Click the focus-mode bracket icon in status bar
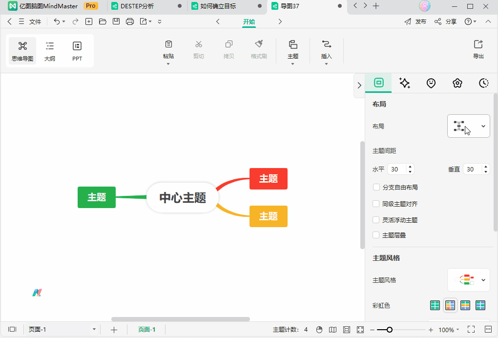 360,330
